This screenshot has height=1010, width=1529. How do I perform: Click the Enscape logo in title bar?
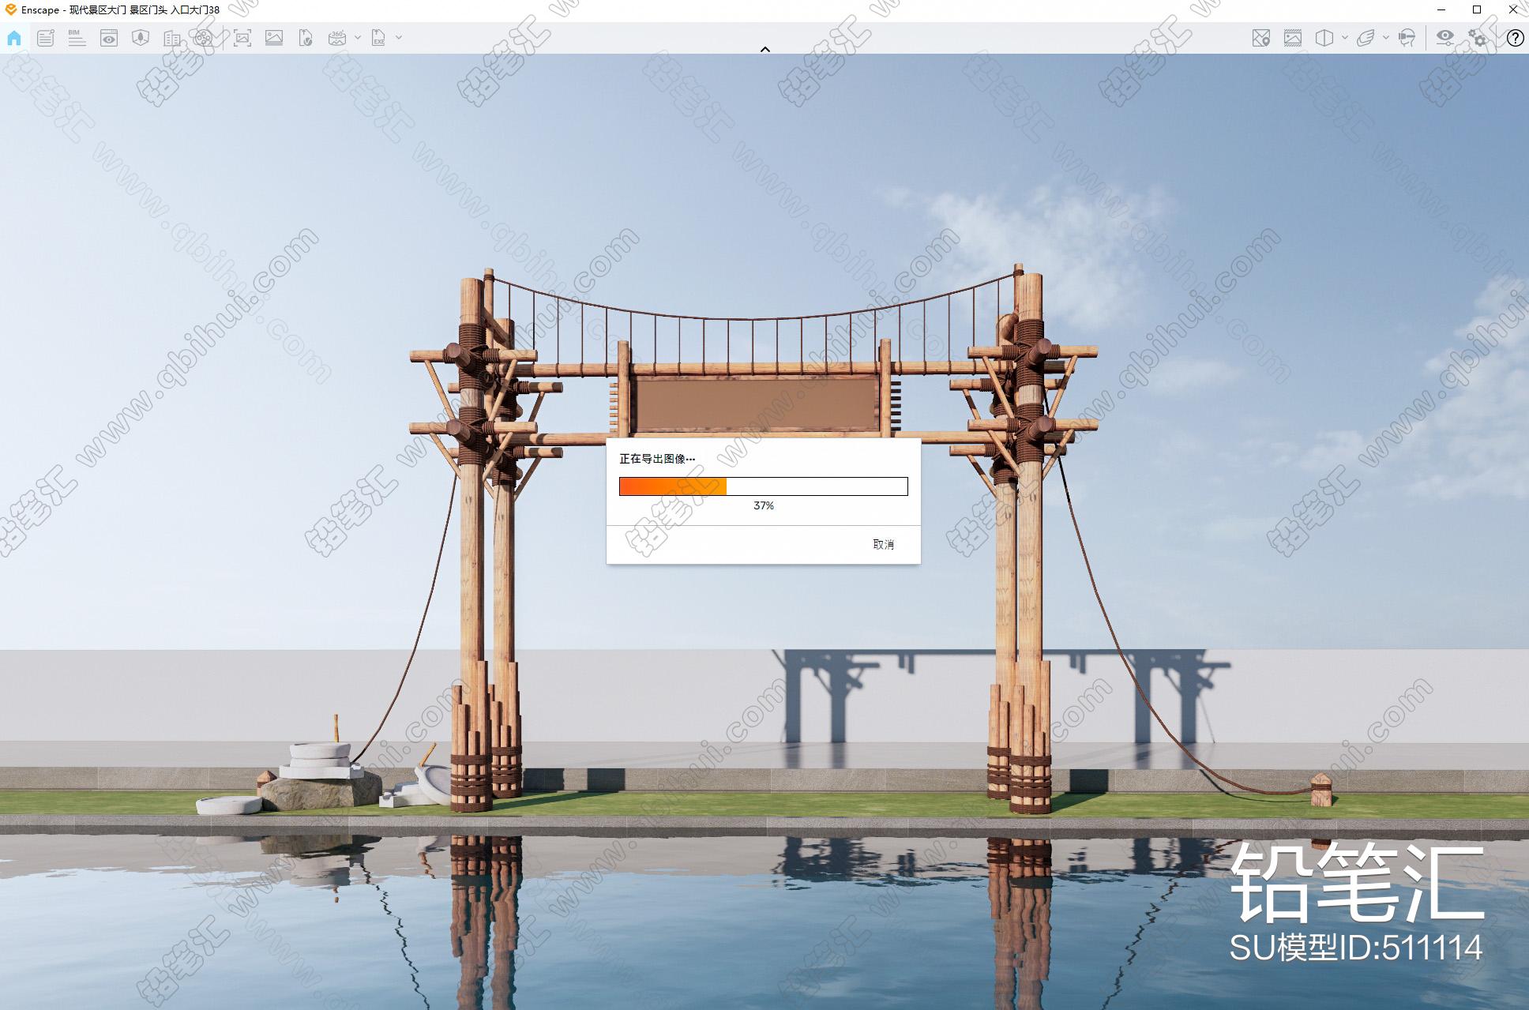pyautogui.click(x=10, y=9)
